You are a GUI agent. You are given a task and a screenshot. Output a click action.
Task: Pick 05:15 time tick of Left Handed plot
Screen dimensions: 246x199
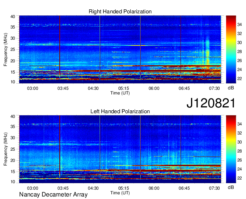[x=124, y=188]
